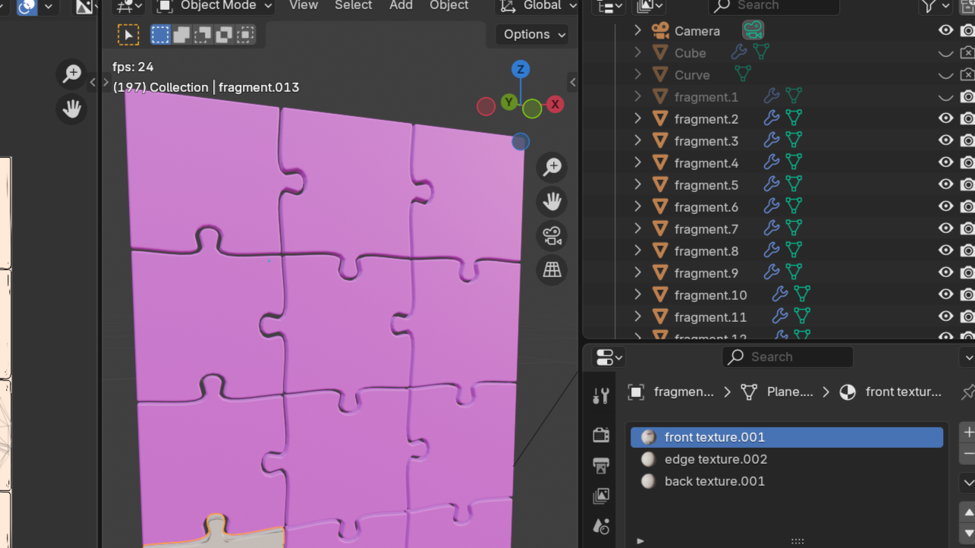Align view to X axis gizmo

[555, 104]
